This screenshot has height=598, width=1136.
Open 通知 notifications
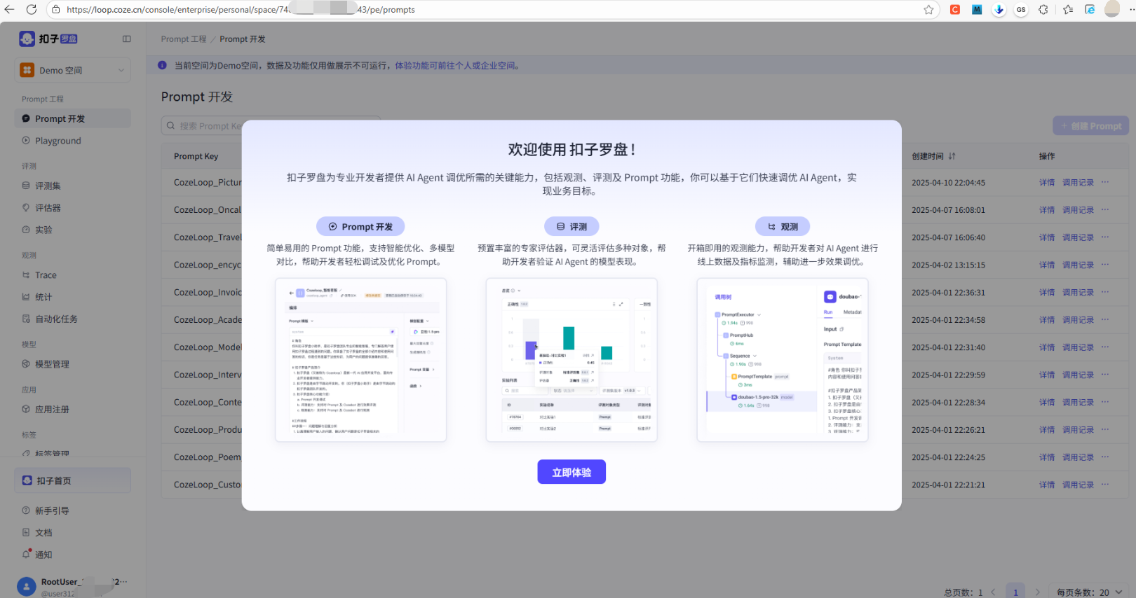point(73,554)
